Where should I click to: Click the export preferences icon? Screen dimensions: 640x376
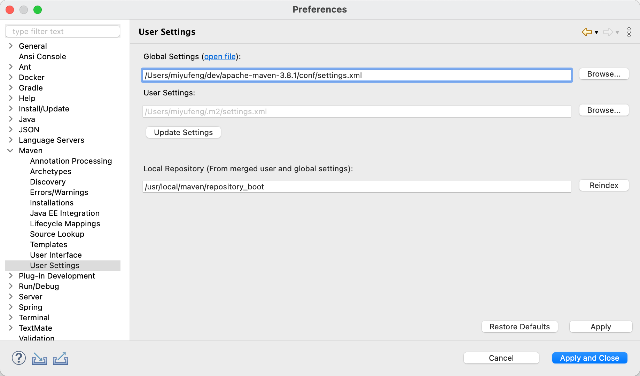(x=61, y=358)
